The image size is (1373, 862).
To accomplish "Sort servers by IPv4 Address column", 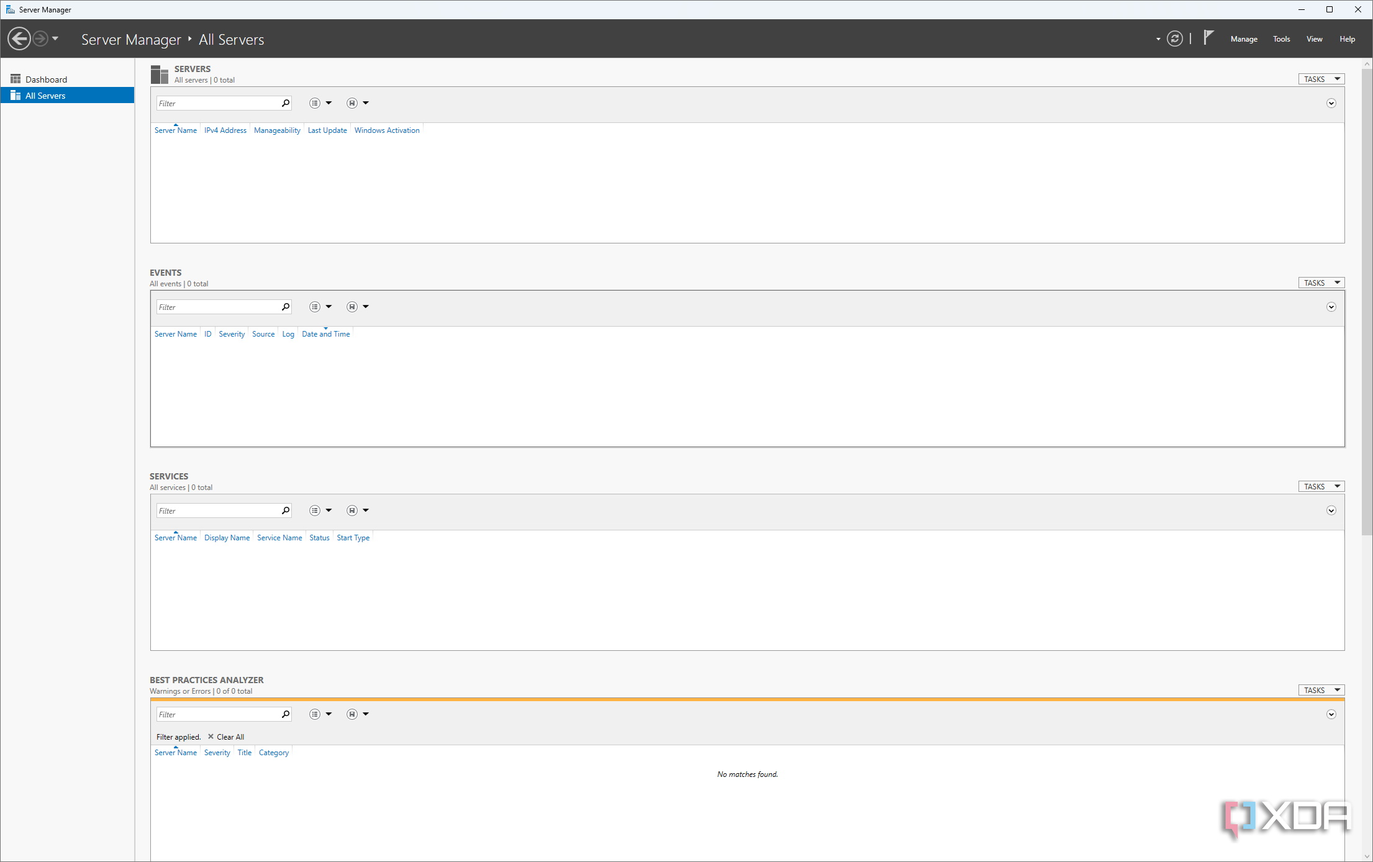I will pyautogui.click(x=225, y=130).
